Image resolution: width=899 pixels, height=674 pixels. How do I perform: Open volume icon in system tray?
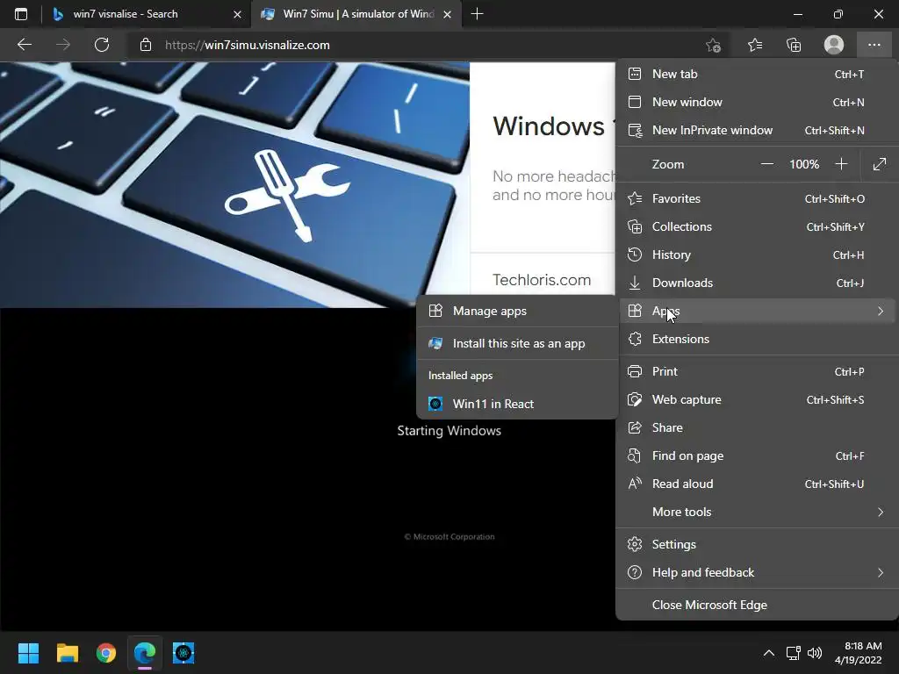[814, 653]
